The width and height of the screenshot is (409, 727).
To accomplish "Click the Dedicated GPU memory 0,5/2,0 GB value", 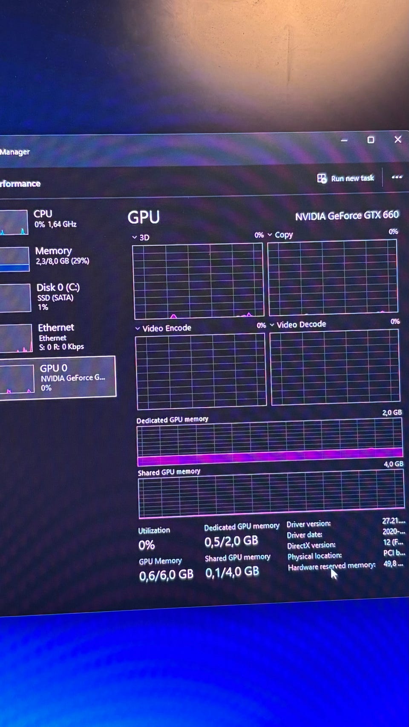I will pyautogui.click(x=231, y=541).
